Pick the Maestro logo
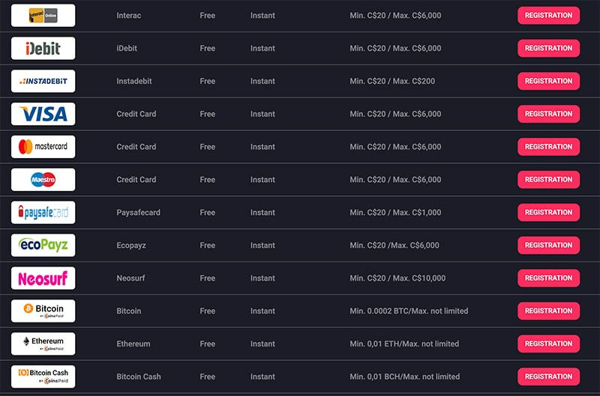The height and width of the screenshot is (396, 600). tap(43, 180)
